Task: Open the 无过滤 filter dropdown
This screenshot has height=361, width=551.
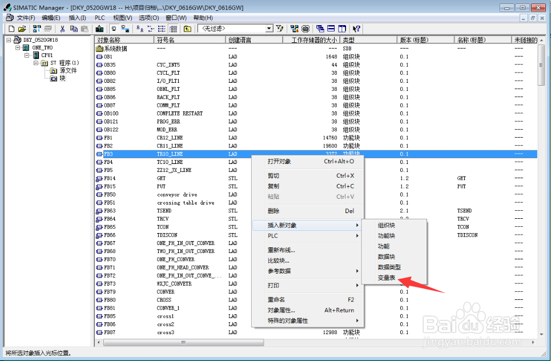Action: coord(269,29)
